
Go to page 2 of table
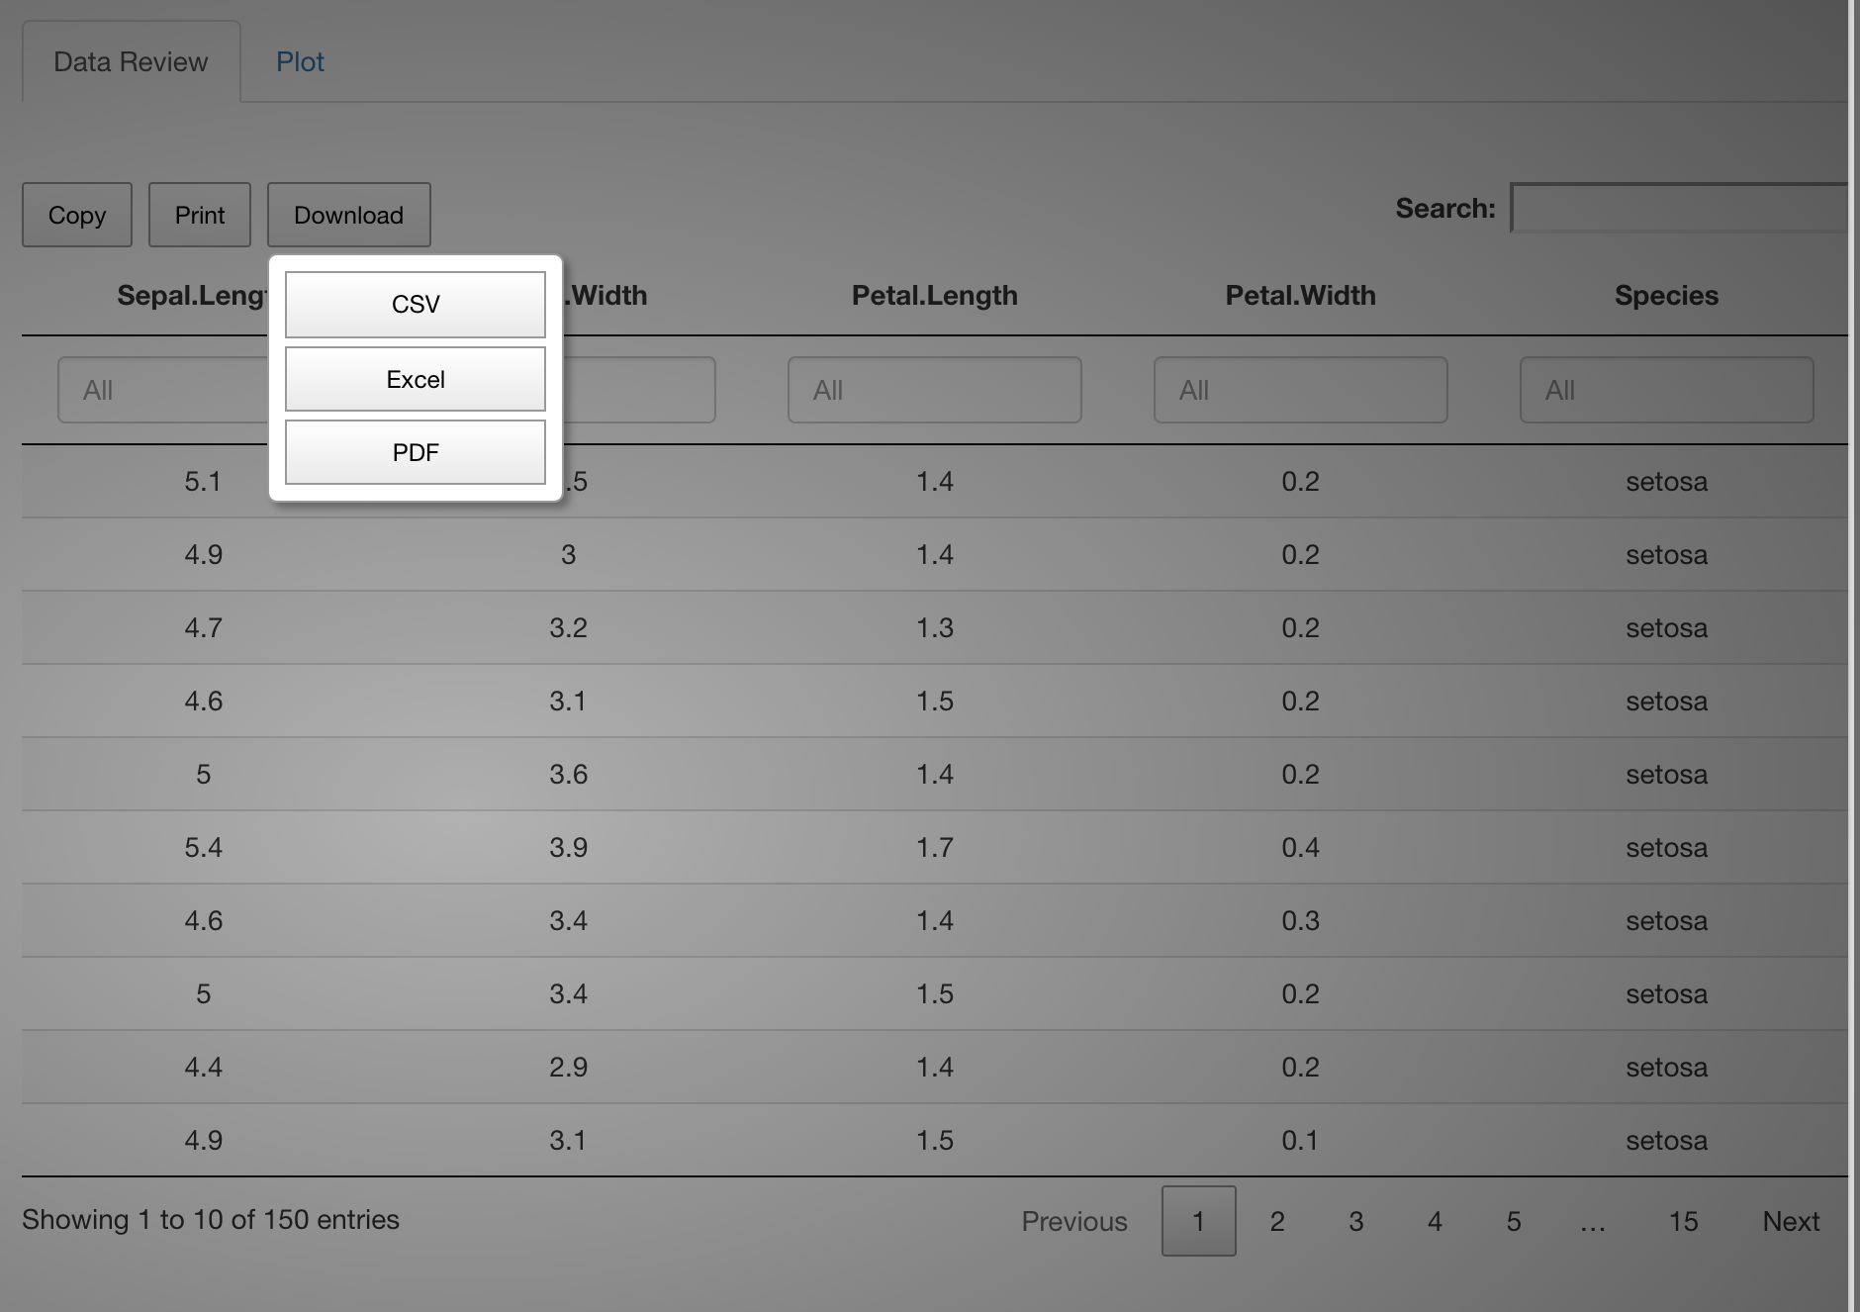pos(1277,1221)
